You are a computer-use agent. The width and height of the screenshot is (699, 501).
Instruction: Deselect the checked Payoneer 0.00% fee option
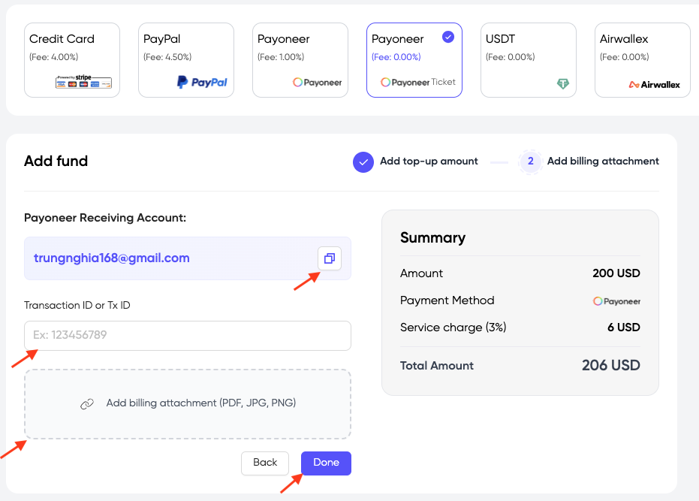[414, 60]
